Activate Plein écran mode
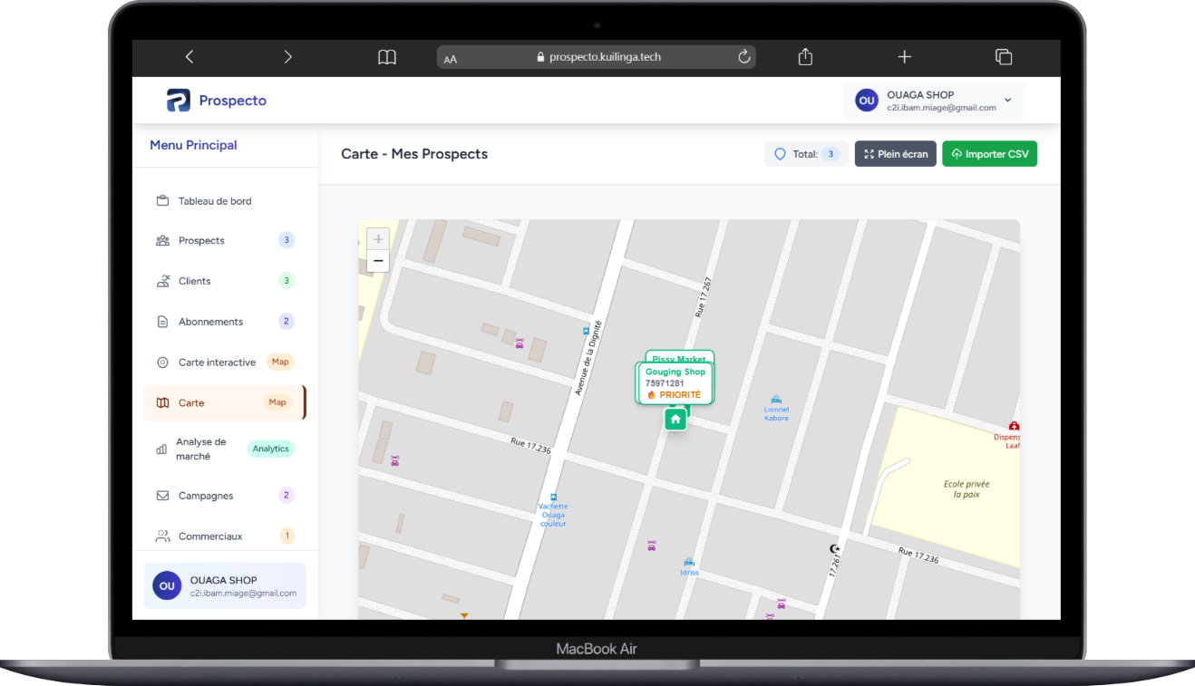The image size is (1195, 686). tap(895, 153)
